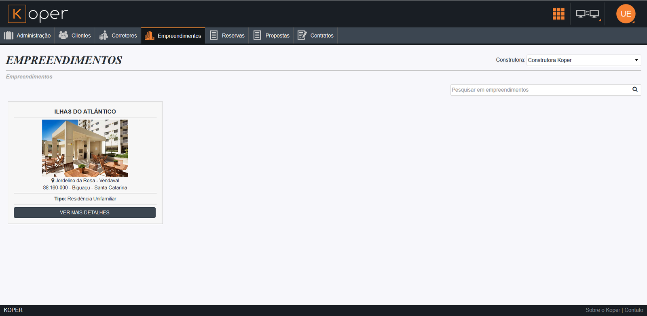Open the Propostas menu tab
This screenshot has height=316, width=647.
point(271,36)
